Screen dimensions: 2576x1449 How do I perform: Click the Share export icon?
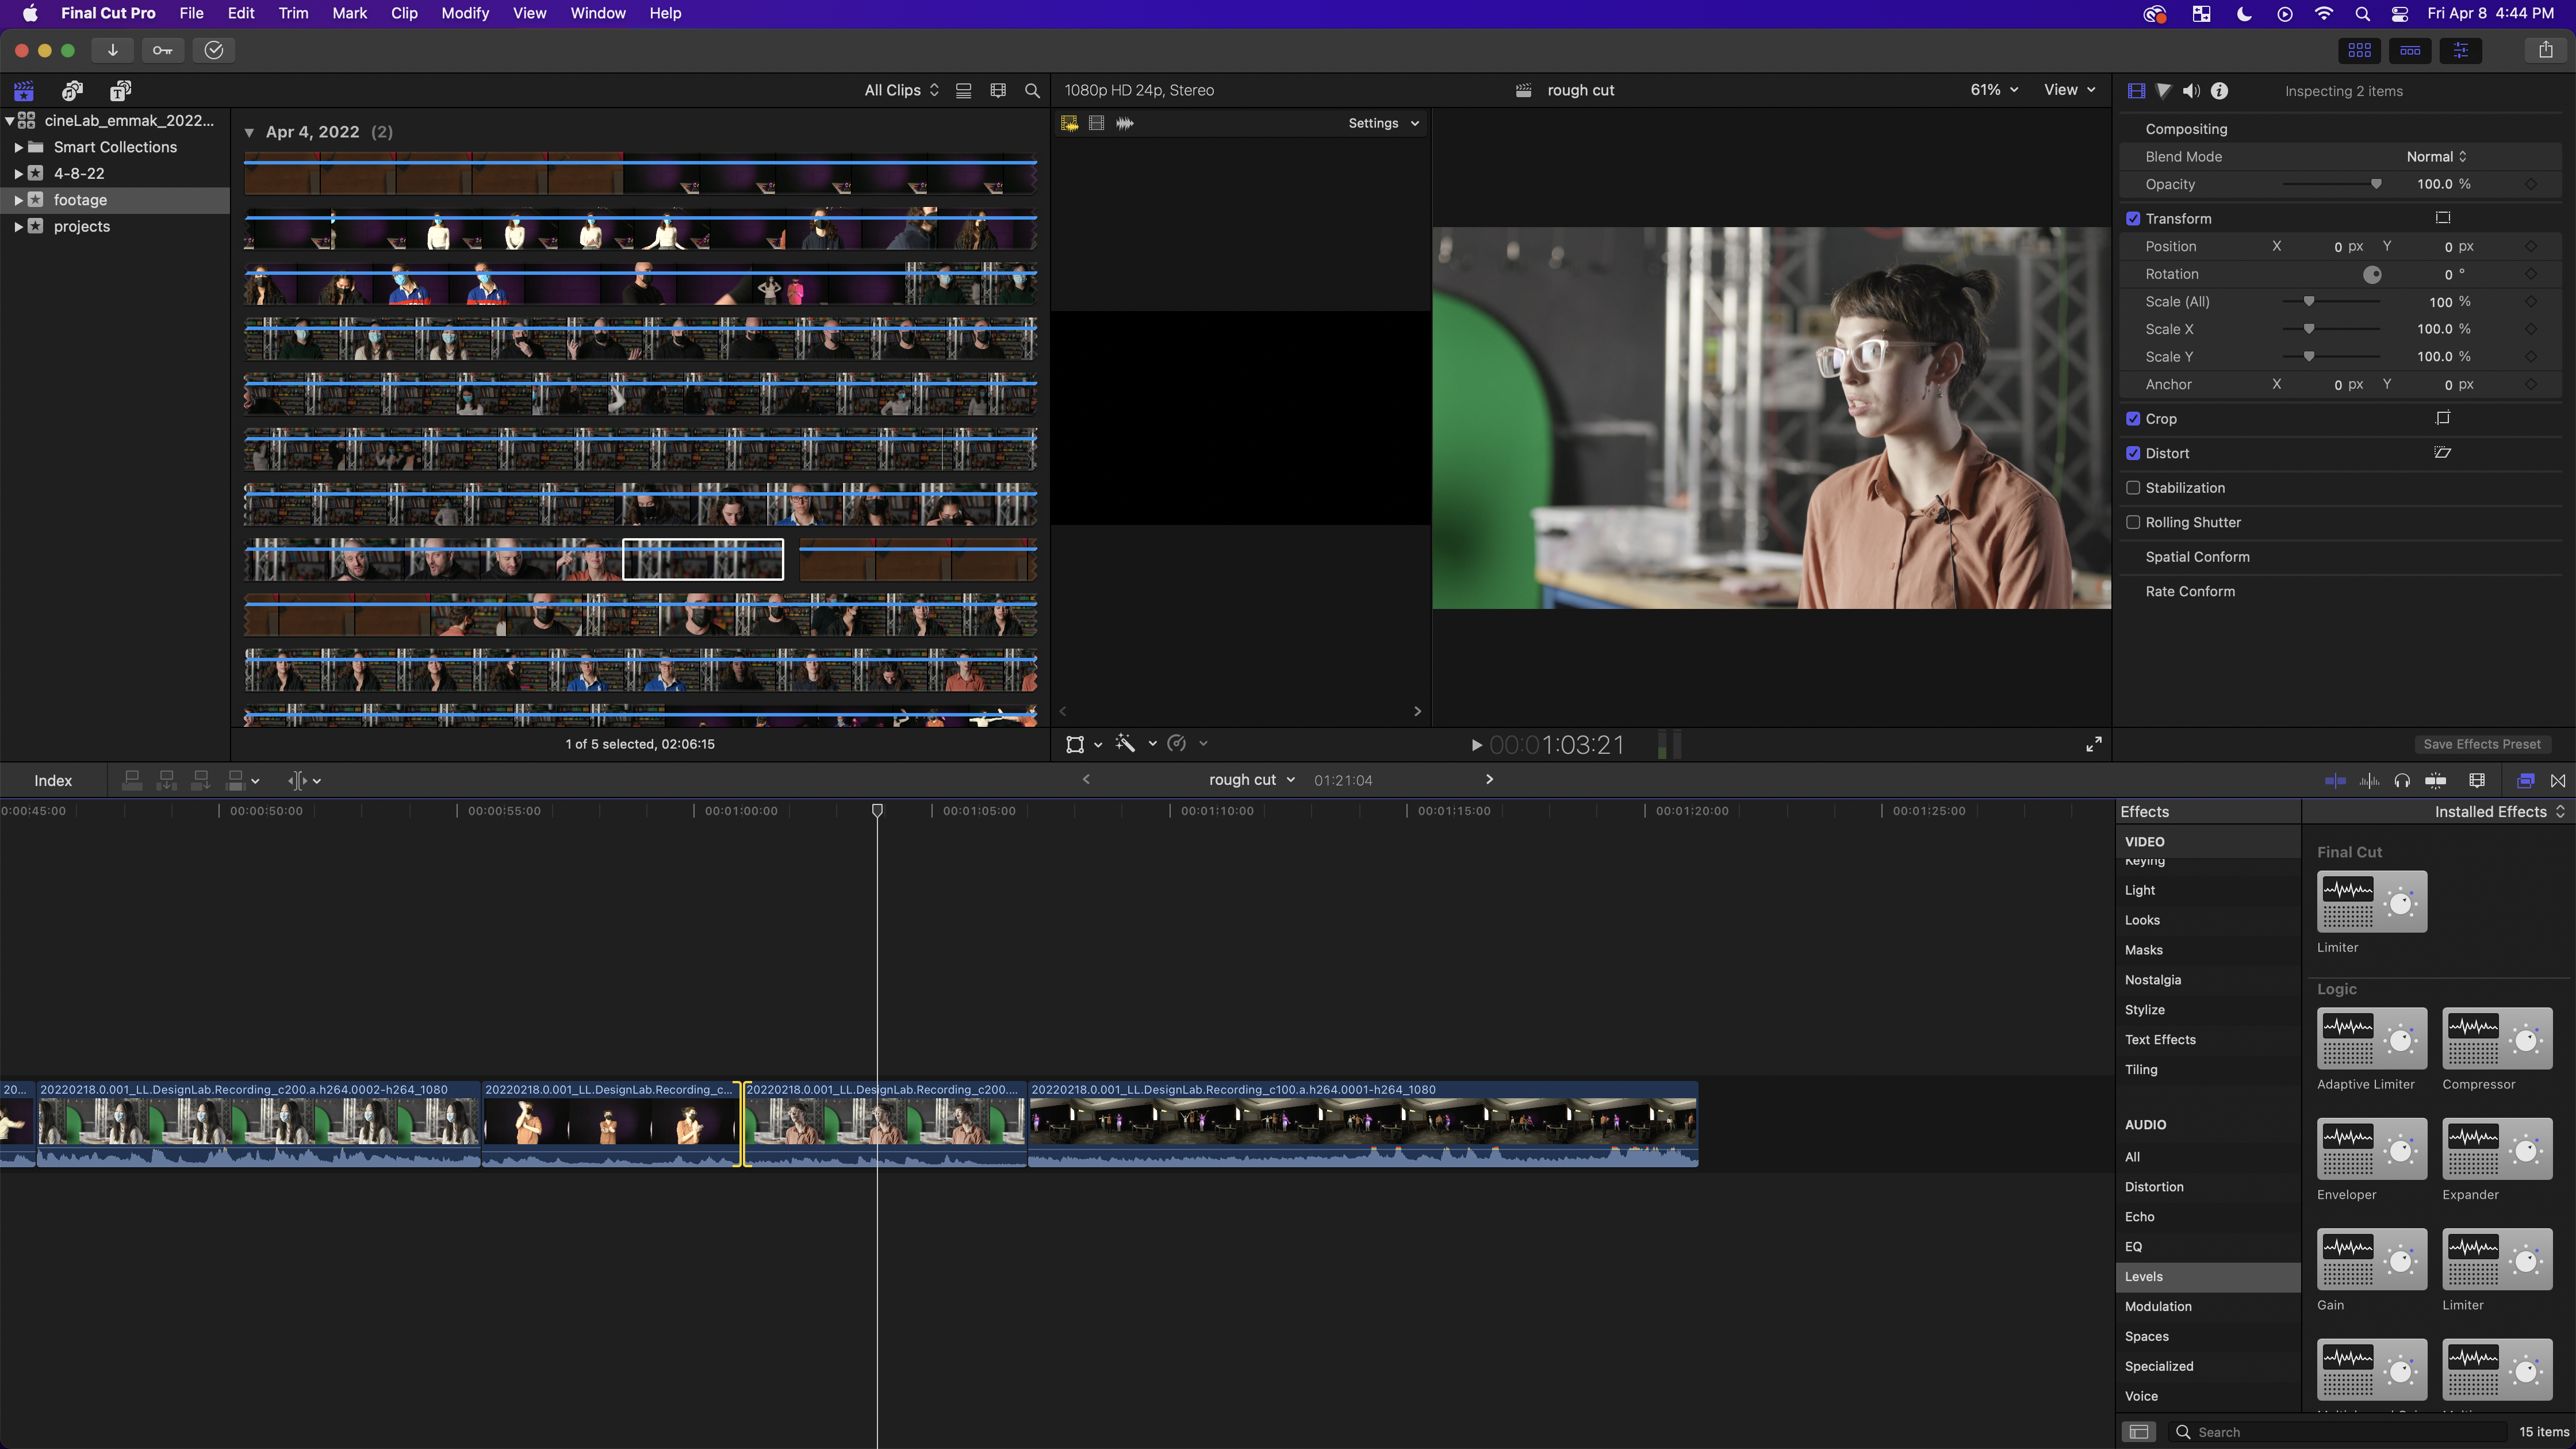pos(2545,50)
